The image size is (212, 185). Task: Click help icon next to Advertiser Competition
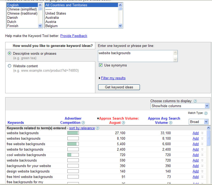(83, 123)
